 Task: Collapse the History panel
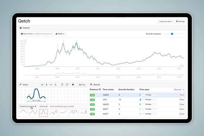click(x=44, y=106)
